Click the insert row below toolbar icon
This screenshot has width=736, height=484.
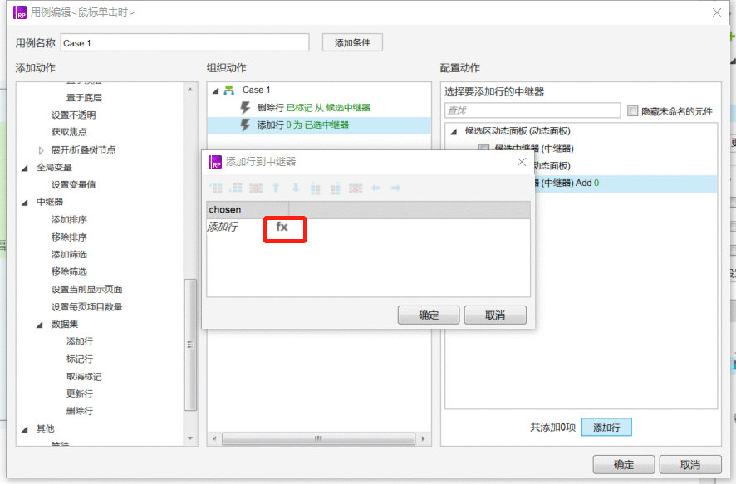point(236,188)
